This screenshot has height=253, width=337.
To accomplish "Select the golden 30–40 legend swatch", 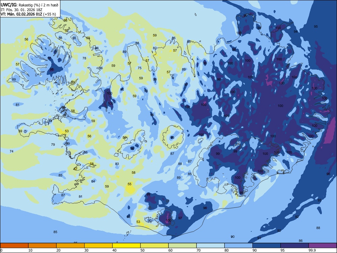I will pyautogui.click(x=98, y=246).
